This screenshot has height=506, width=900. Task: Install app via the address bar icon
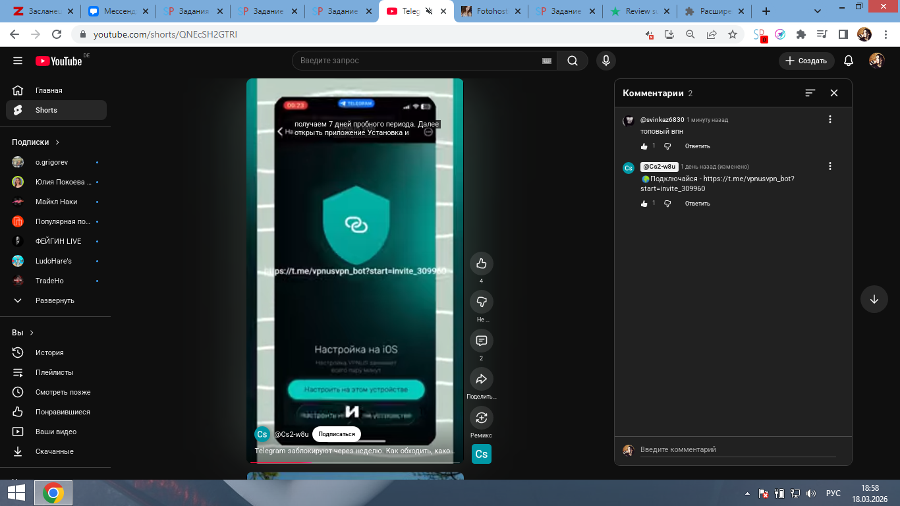pyautogui.click(x=669, y=34)
